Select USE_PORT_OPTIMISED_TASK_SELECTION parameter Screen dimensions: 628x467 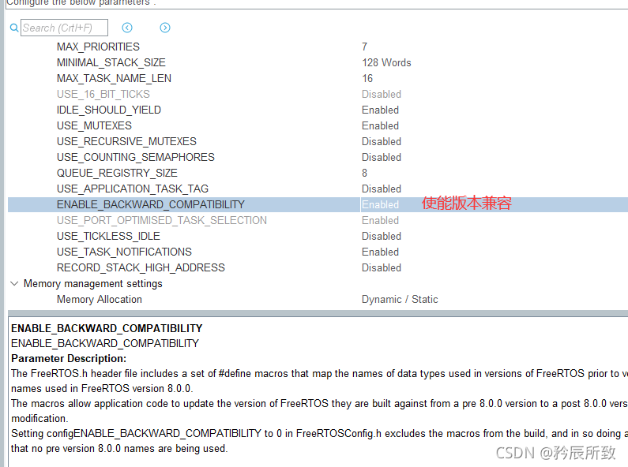click(162, 220)
